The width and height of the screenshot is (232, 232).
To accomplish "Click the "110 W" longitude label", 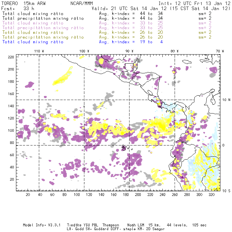I will click(x=39, y=51).
